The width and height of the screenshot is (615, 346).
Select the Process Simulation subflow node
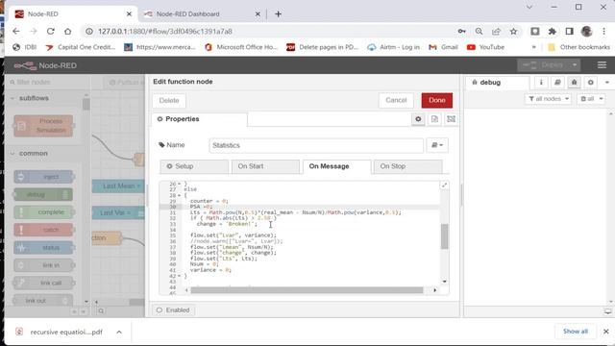pyautogui.click(x=43, y=126)
